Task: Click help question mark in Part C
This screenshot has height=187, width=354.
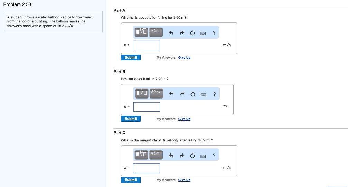Action: [214, 156]
